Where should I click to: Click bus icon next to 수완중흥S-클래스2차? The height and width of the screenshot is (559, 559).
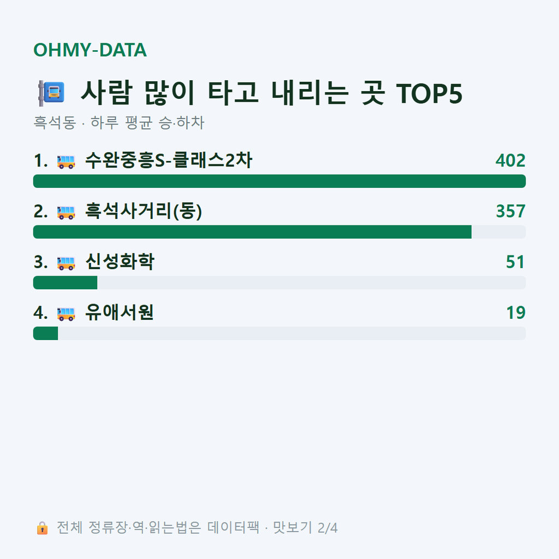(66, 162)
